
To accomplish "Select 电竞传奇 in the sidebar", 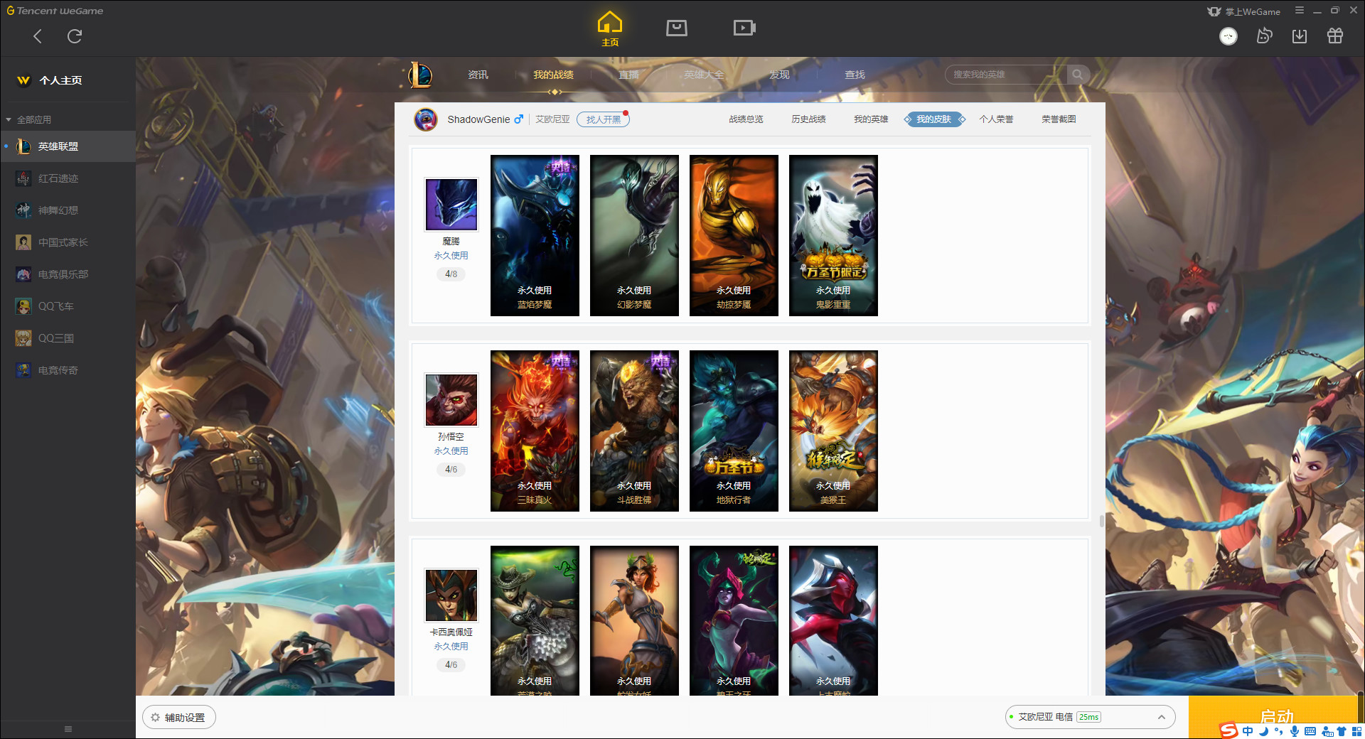I will (68, 370).
